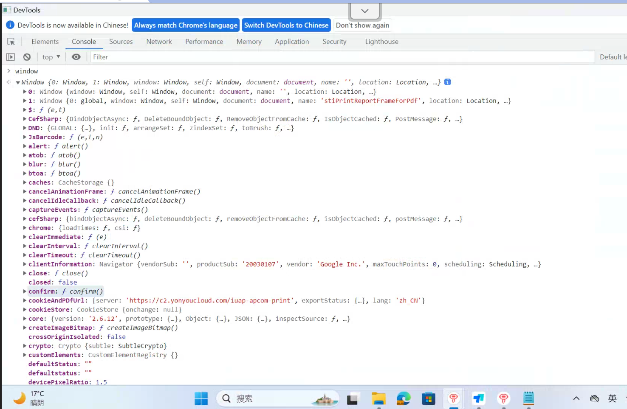Open the Windows Start menu
627x409 pixels.
[201, 398]
